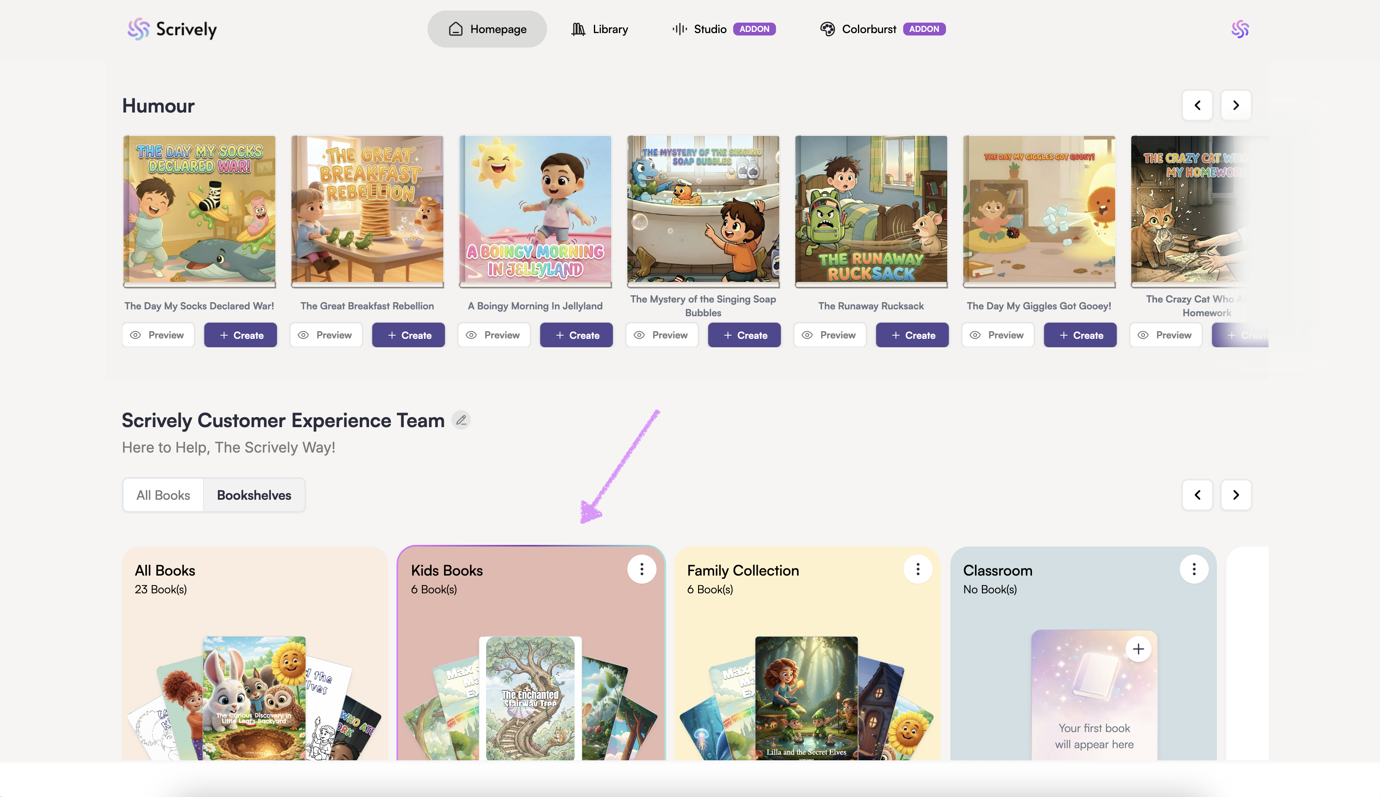This screenshot has height=797, width=1380.
Task: Click pencil icon to edit team name
Action: coord(461,420)
